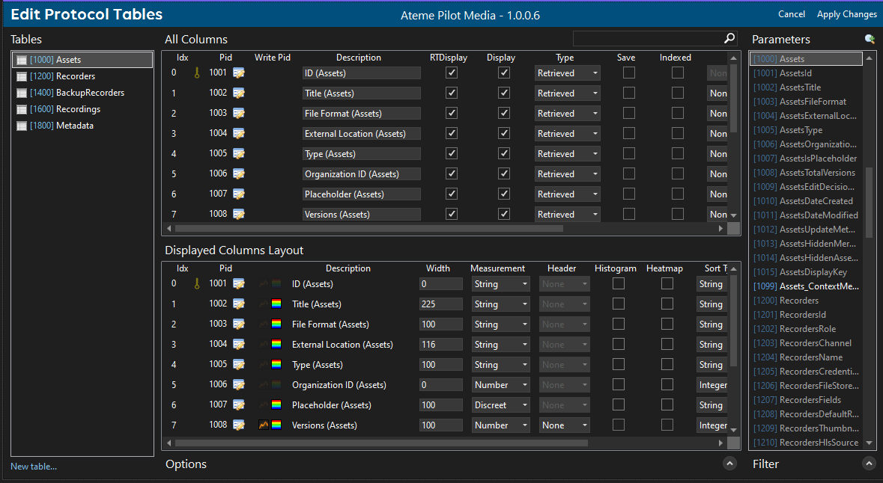Open the New table... link
This screenshot has height=483, width=883.
[x=33, y=466]
